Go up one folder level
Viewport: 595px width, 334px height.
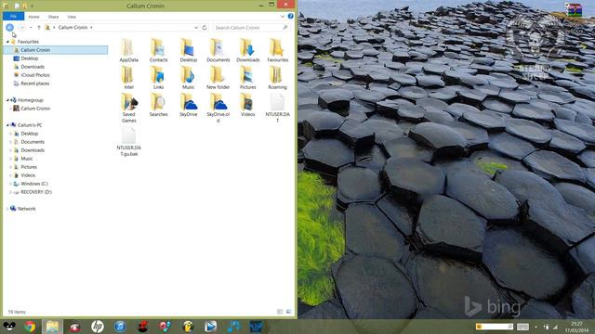point(39,27)
